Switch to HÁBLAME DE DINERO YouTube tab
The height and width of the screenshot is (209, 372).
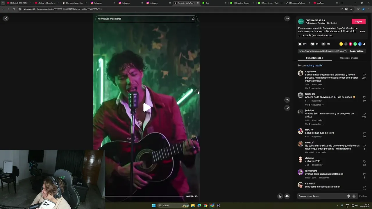pos(19,3)
